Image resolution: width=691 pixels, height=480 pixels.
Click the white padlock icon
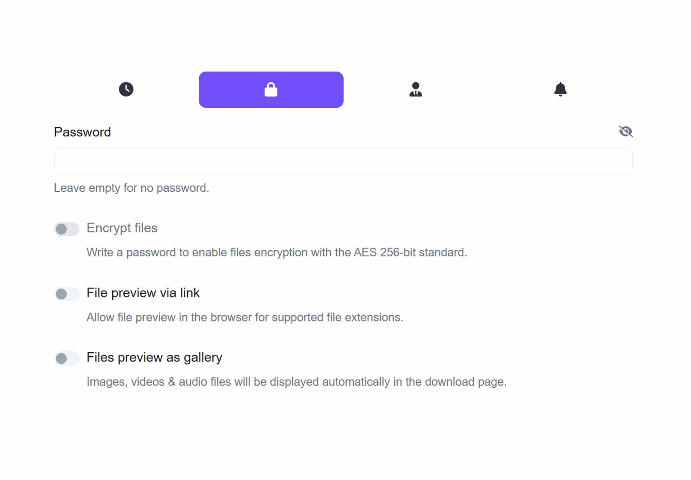click(x=271, y=89)
